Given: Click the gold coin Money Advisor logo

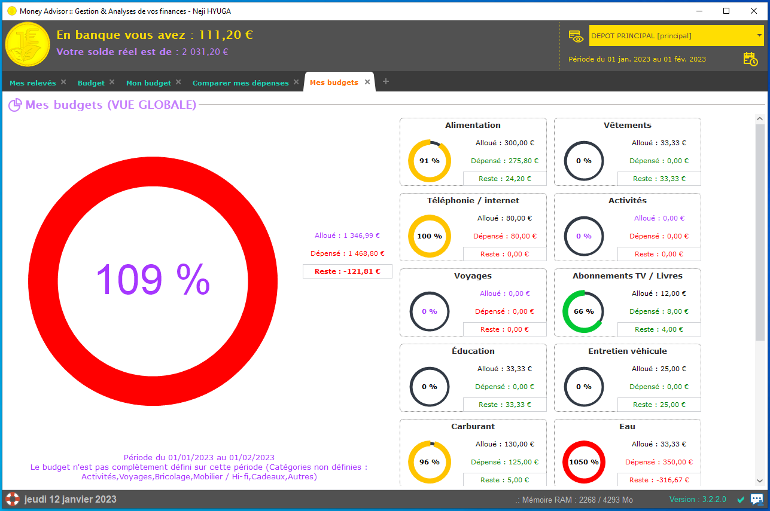Looking at the screenshot, I should (28, 44).
